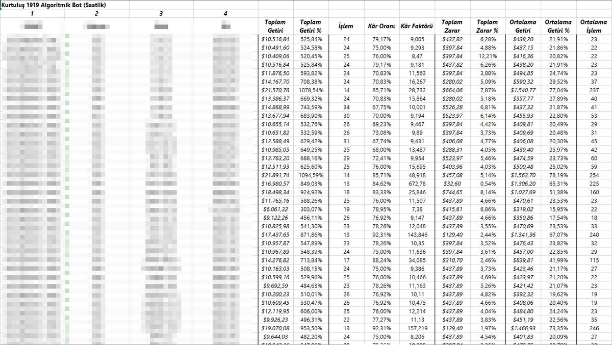
Task: Select the $6.061,32 cell
Action: click(275, 209)
